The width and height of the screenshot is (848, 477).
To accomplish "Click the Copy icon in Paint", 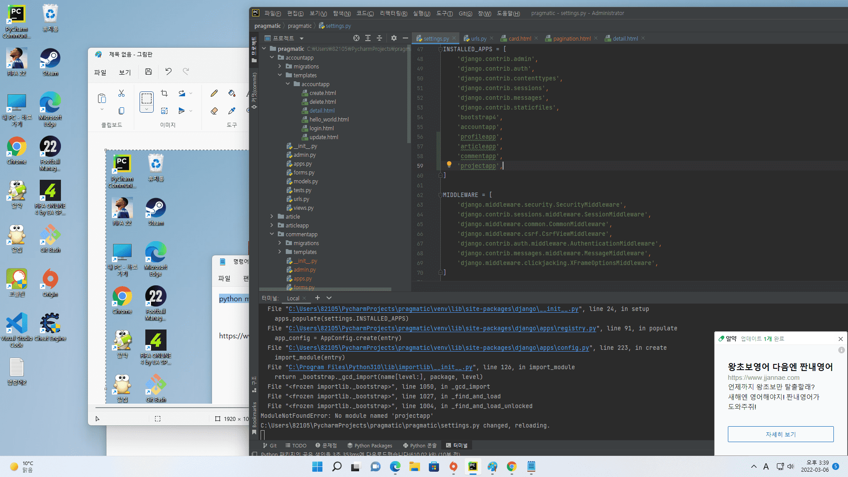I will (121, 110).
